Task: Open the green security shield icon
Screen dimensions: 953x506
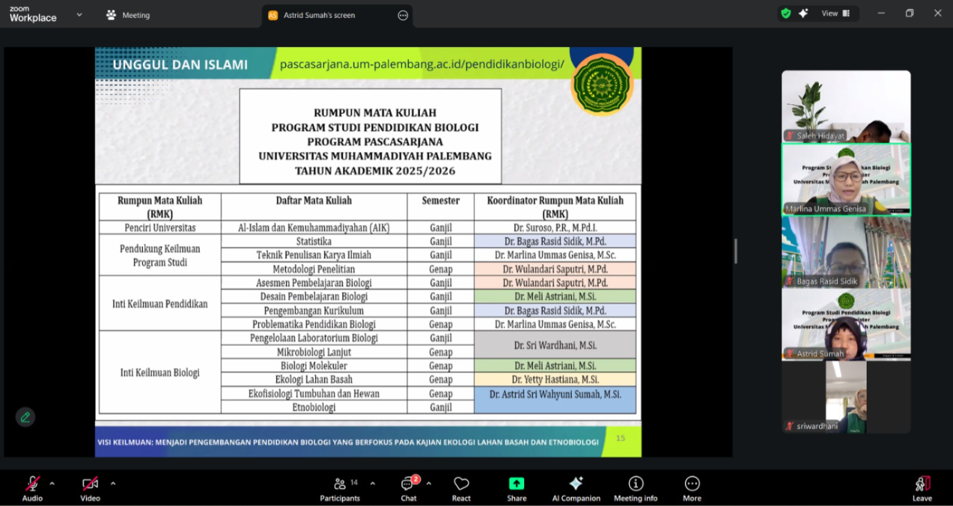Action: coord(786,13)
